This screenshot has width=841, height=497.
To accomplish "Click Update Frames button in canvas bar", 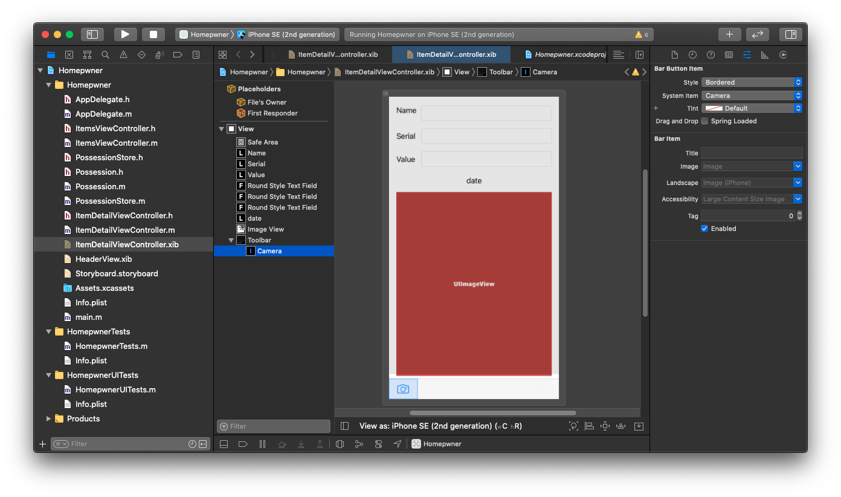I will 573,426.
